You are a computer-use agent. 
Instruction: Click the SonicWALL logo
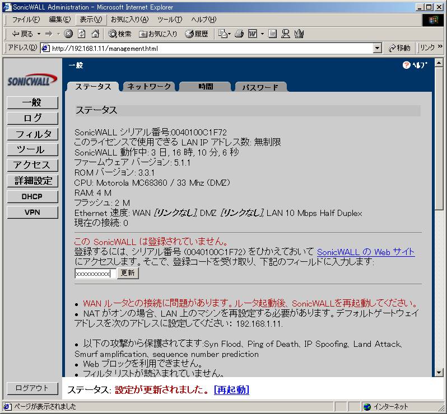[x=32, y=81]
